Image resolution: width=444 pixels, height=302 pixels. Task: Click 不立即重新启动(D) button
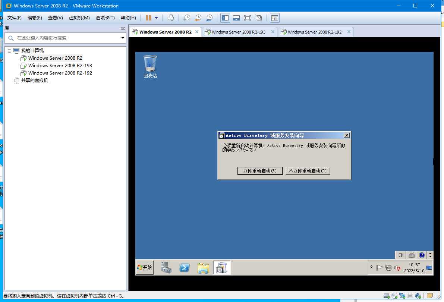pyautogui.click(x=308, y=171)
